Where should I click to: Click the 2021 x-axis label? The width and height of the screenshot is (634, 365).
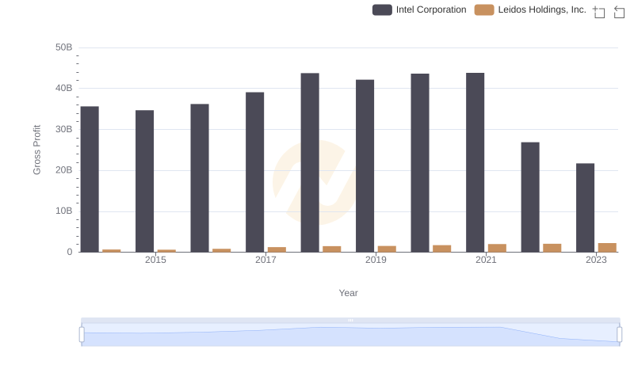[x=486, y=260]
